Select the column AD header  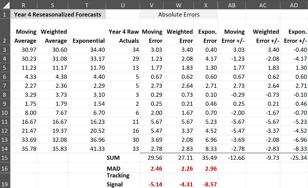(294, 5)
